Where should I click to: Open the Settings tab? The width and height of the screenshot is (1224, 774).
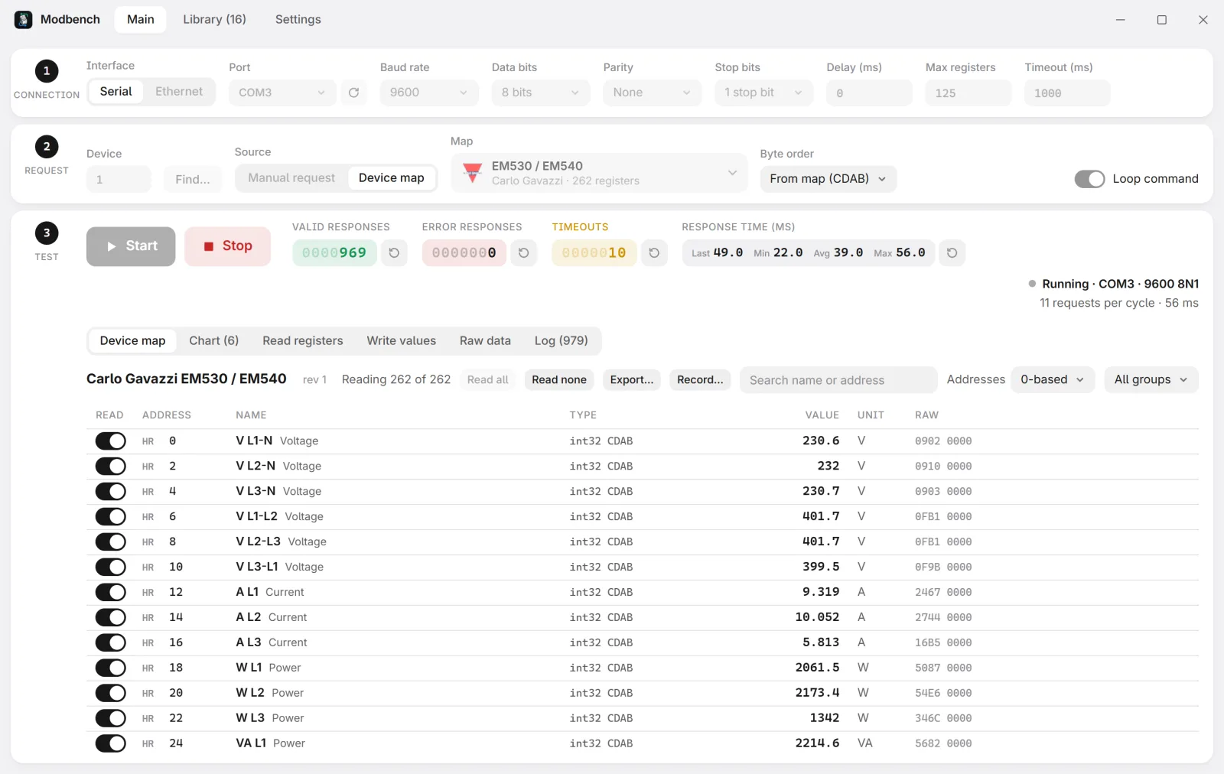pos(298,19)
